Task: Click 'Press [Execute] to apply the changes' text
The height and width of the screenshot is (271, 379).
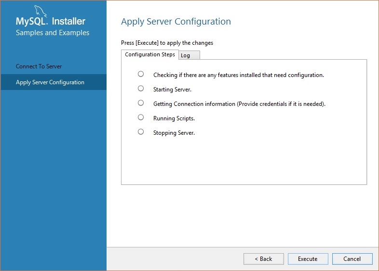Action: [x=167, y=43]
